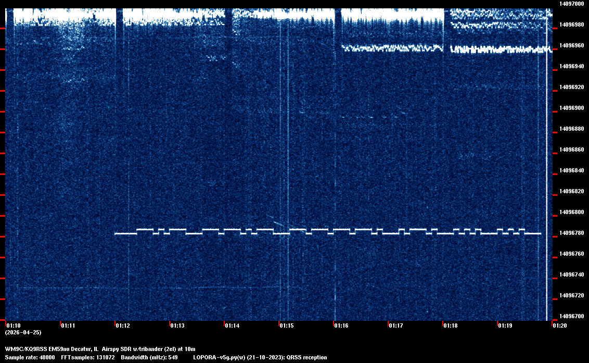The image size is (589, 363).
Task: Click the Sample rate: 48000 text
Action: pos(30,357)
